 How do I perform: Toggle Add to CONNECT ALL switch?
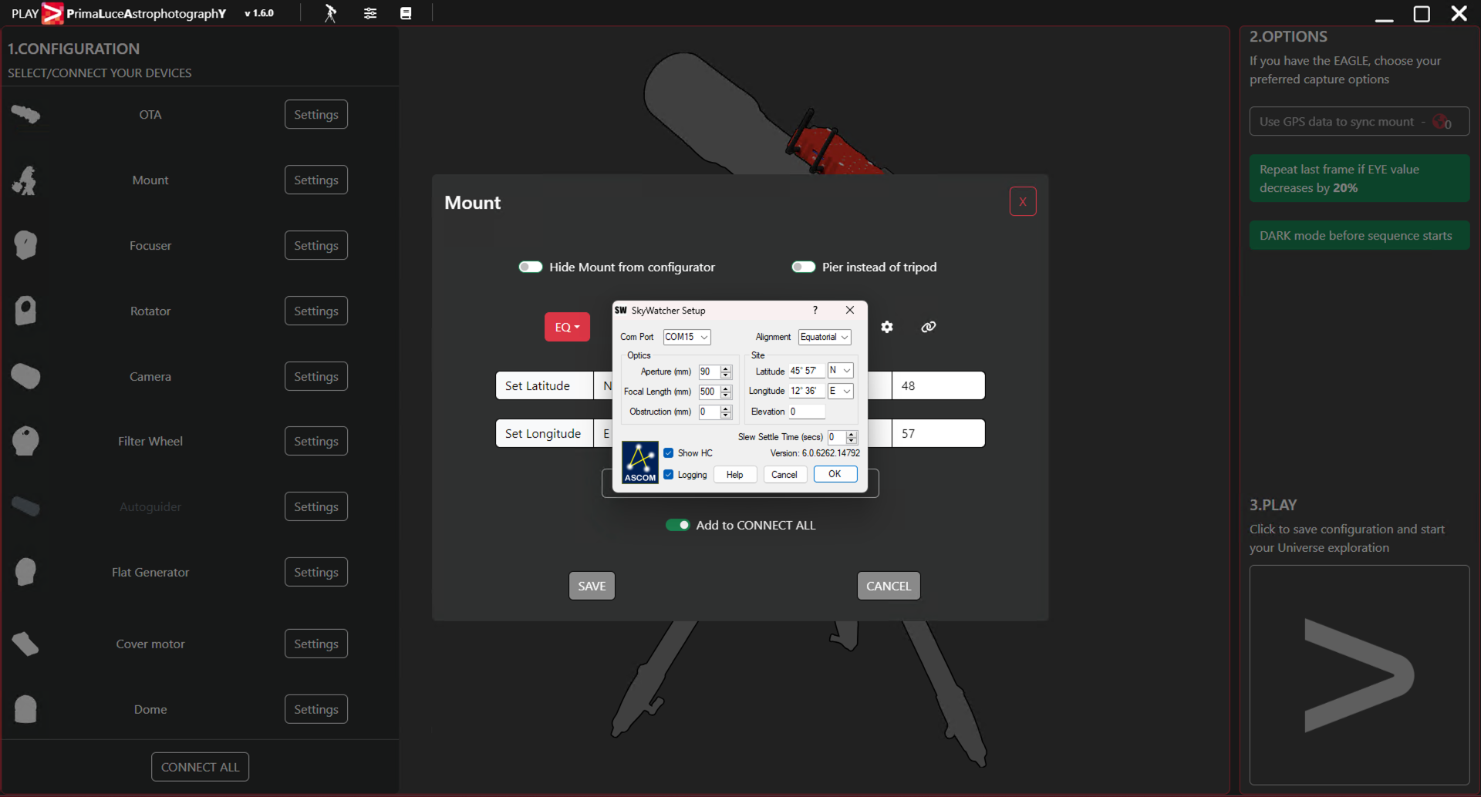(x=678, y=525)
